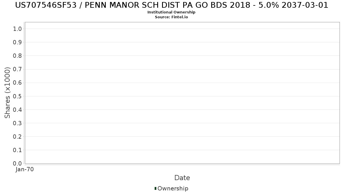Click the 0.5 y-axis tick label
The height and width of the screenshot is (193, 343).
[17, 96]
